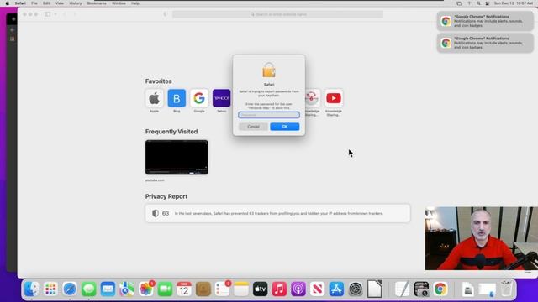
Task: Open Google Chrome from the Dock
Action: (x=440, y=289)
